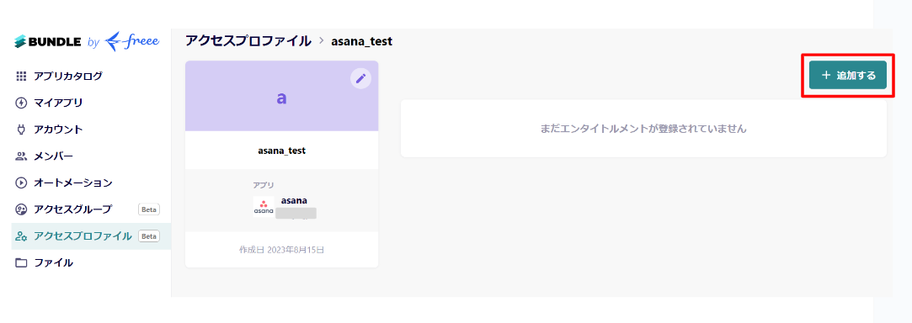Go to アクセスプロファイル breadcrumb link
This screenshot has height=323, width=912.
coord(248,41)
